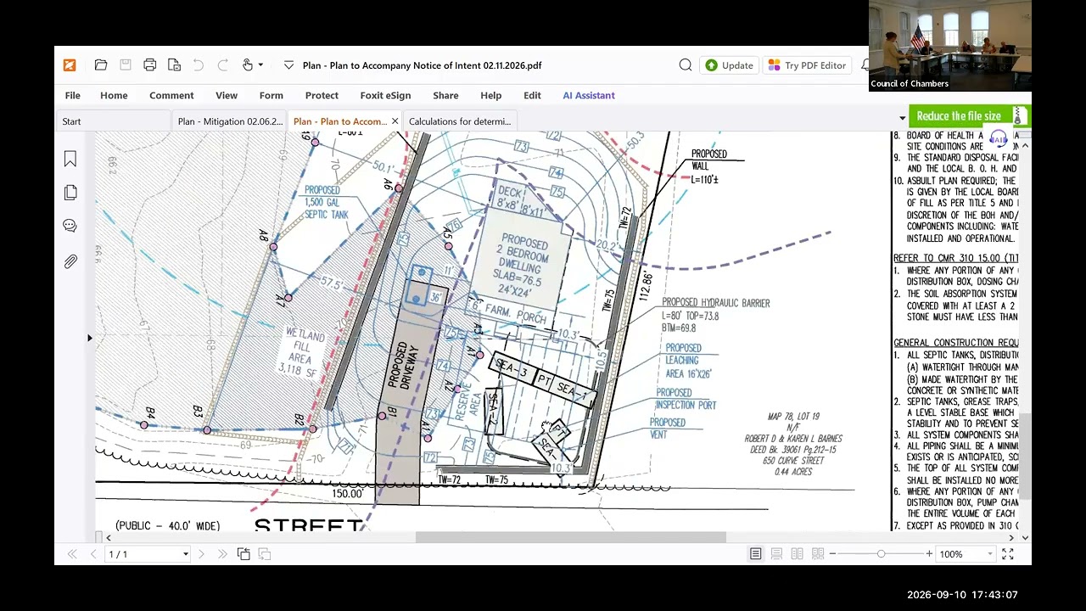Open a file using the folder icon
Image resolution: width=1086 pixels, height=611 pixels.
click(x=101, y=65)
